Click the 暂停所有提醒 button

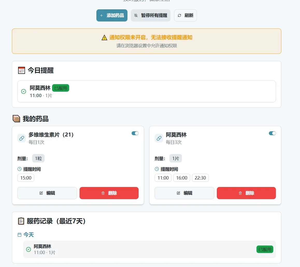point(151,15)
